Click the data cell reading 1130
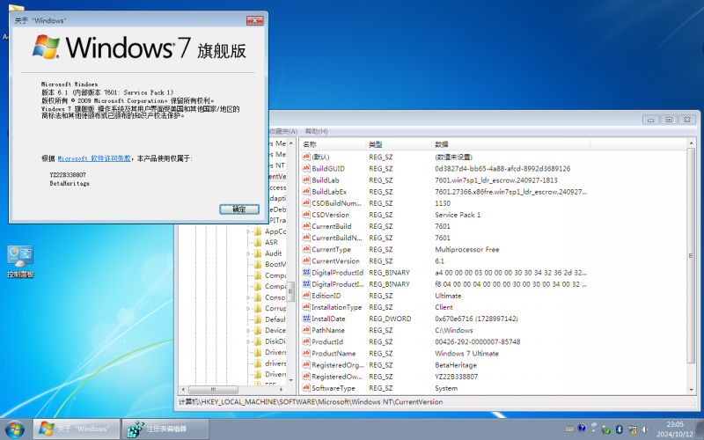Viewport: 704px width, 440px height. pyautogui.click(x=443, y=203)
